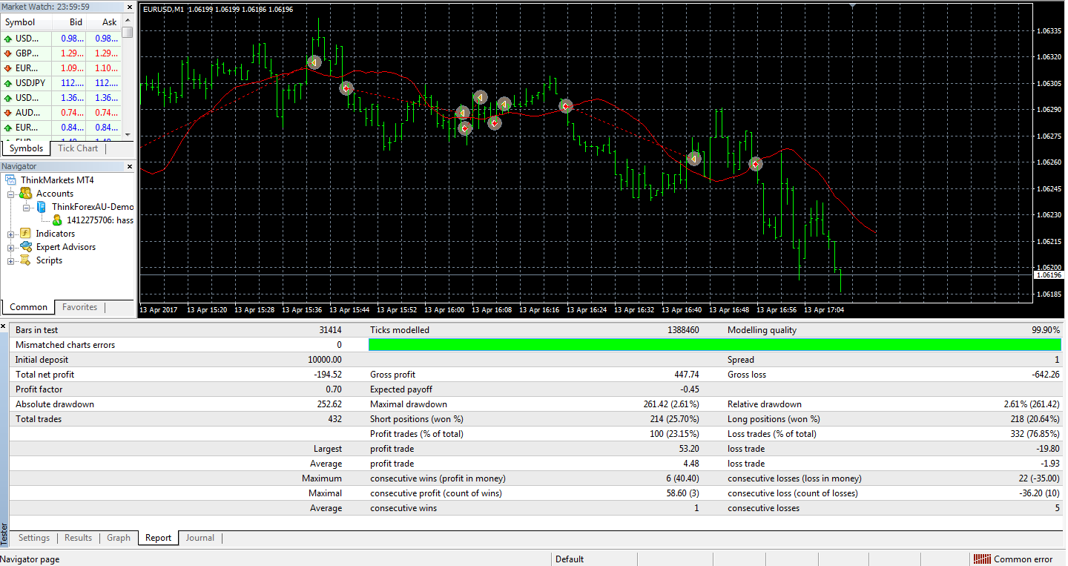
Task: Expand the Expert Advisors tree node
Action: (11, 247)
